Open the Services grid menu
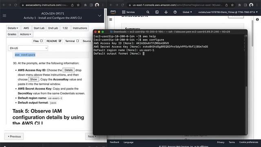The height and width of the screenshot is (147, 261). 128,12
